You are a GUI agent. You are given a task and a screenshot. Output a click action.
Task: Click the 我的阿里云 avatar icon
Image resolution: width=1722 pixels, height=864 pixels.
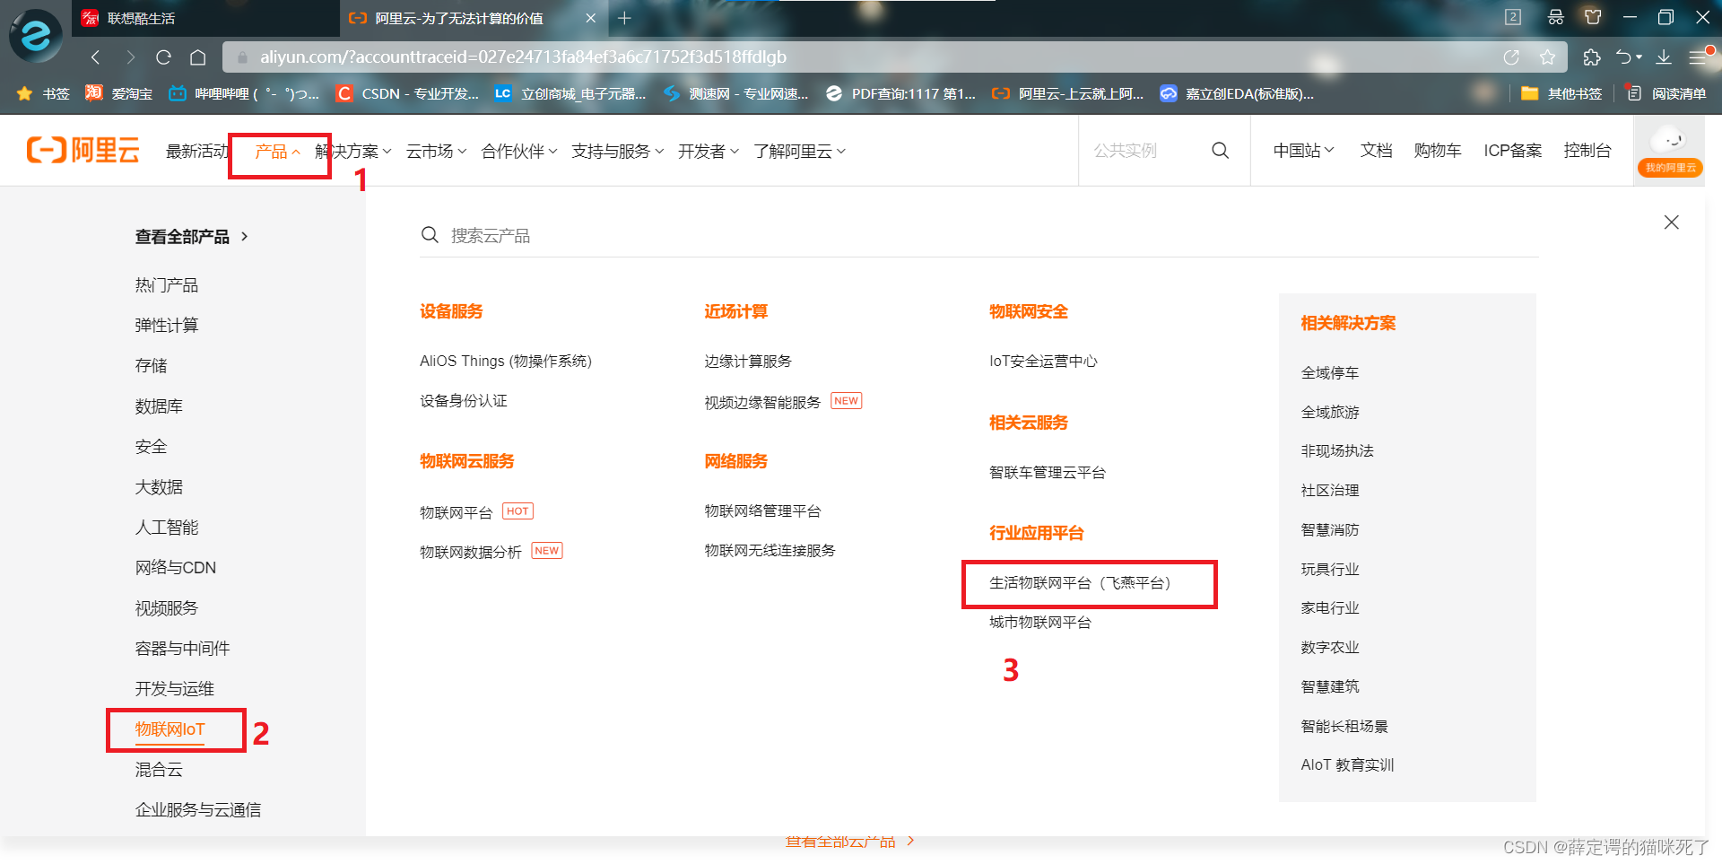pos(1670,152)
